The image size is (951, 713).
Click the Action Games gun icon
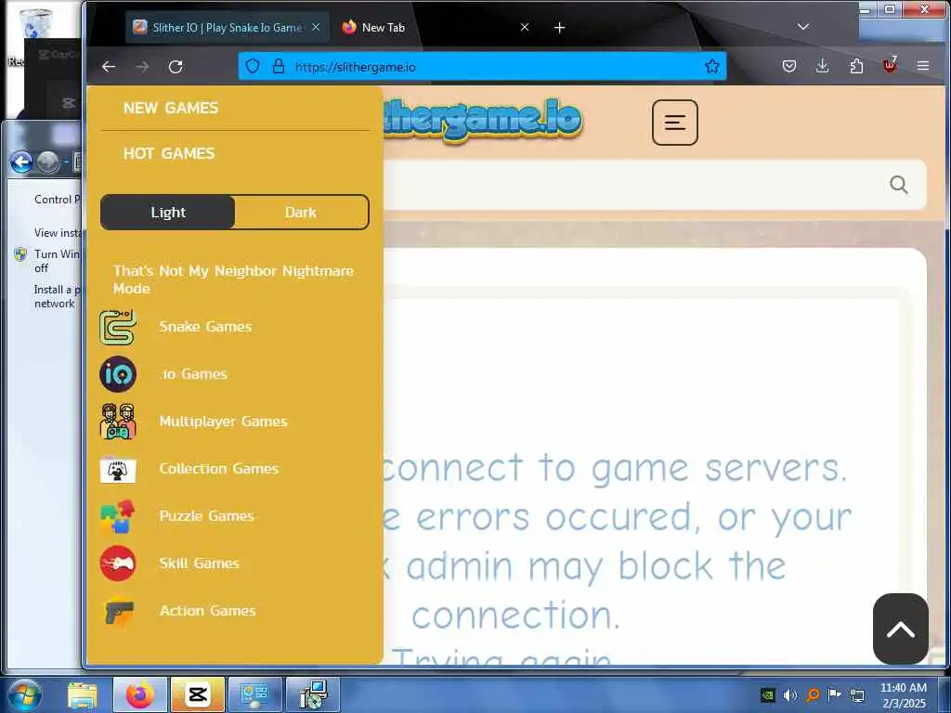click(118, 612)
